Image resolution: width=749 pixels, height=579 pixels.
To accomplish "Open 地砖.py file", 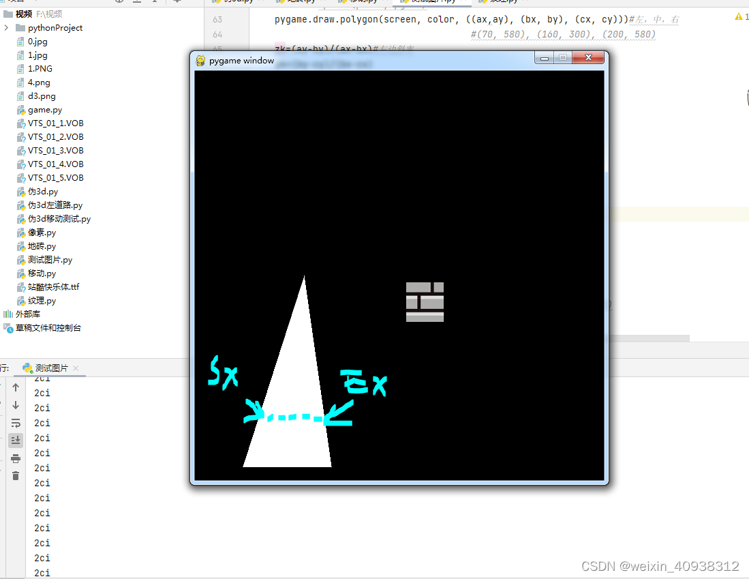I will [x=36, y=246].
